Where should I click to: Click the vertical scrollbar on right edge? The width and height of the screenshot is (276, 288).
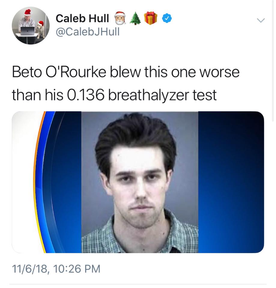[x=273, y=61]
